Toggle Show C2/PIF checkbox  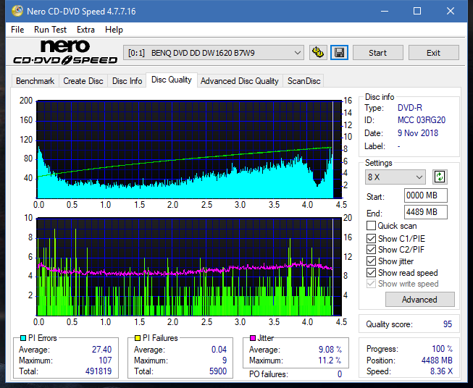pos(371,250)
